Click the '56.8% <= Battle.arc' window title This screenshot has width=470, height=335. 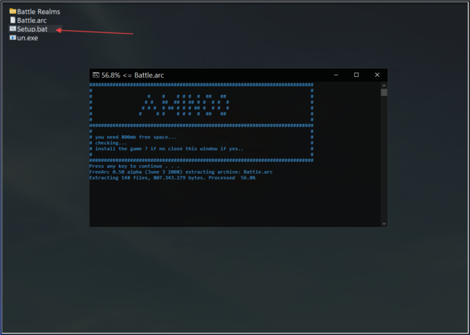(132, 75)
